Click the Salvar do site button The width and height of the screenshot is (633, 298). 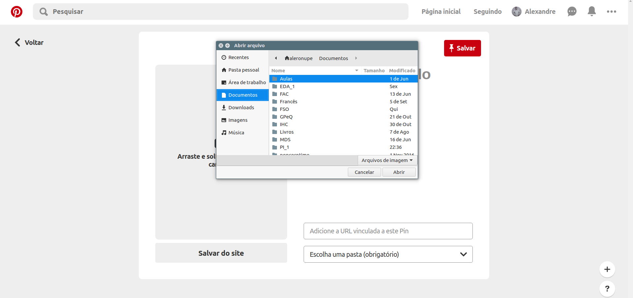coord(221,253)
